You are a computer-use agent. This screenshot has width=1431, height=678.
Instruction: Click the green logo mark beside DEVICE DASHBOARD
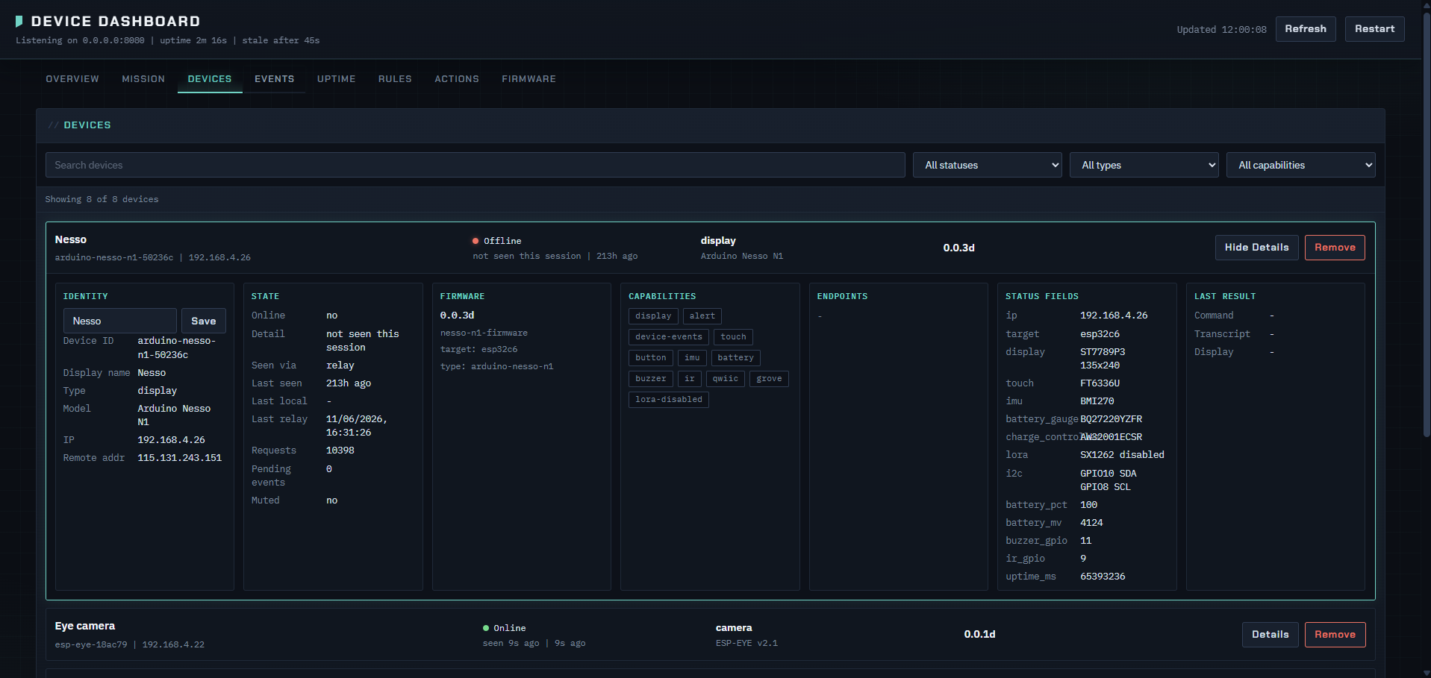[x=19, y=22]
